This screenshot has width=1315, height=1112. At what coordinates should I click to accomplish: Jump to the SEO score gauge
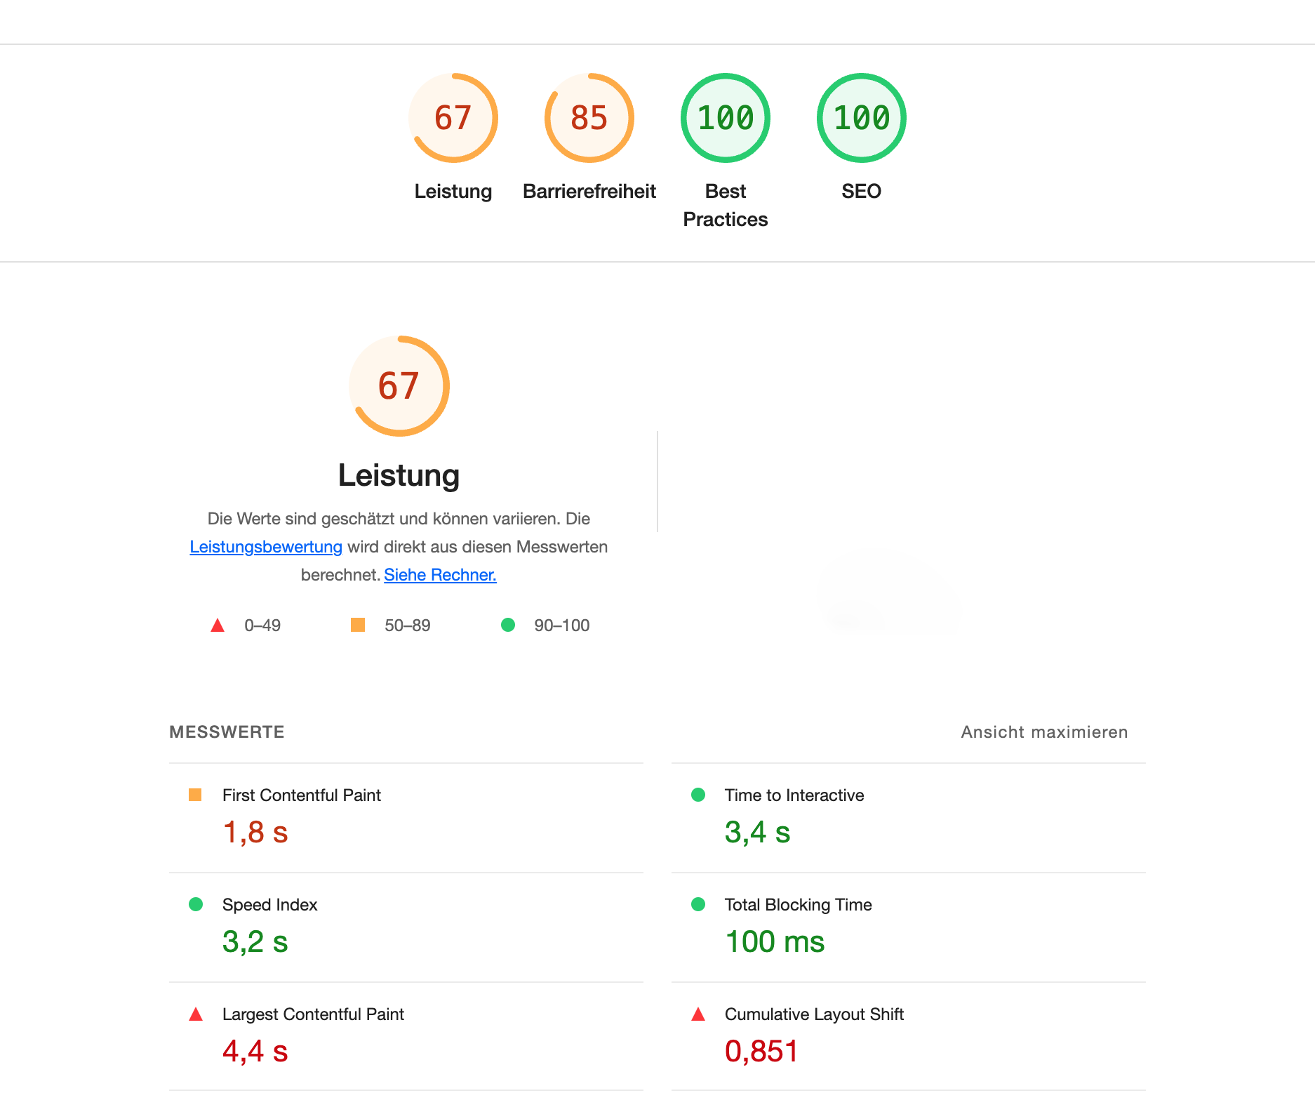862,118
